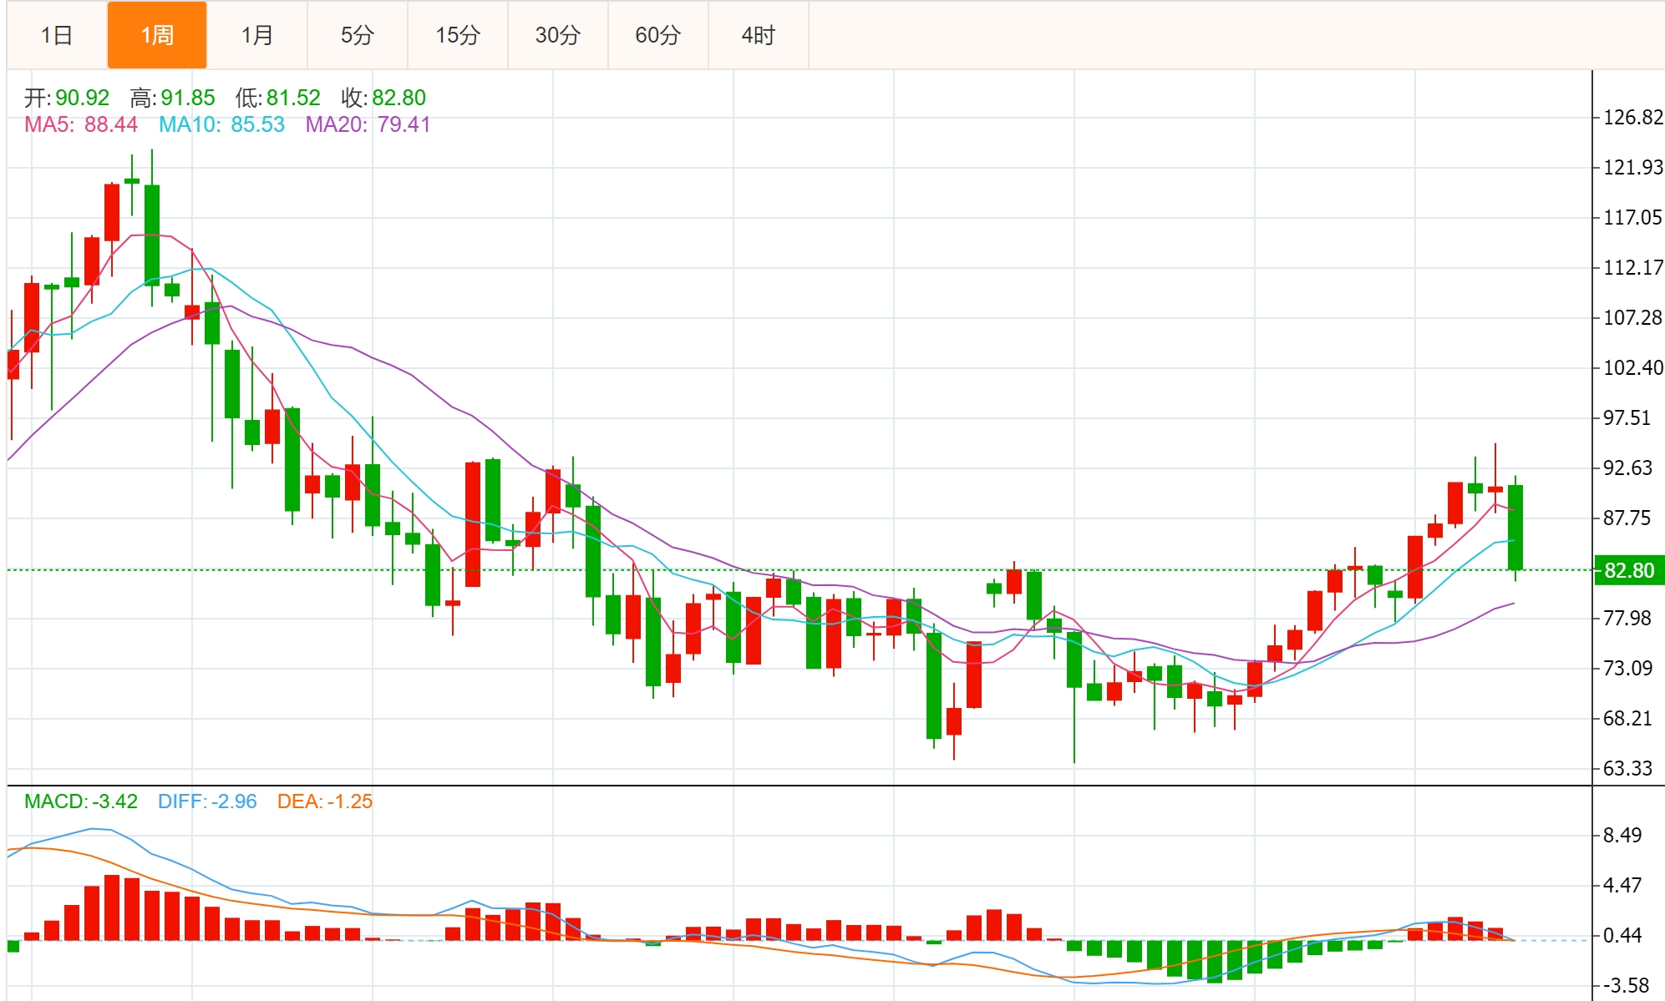
Task: Click the MA5: 88.44 indicator label
Action: coord(81,124)
